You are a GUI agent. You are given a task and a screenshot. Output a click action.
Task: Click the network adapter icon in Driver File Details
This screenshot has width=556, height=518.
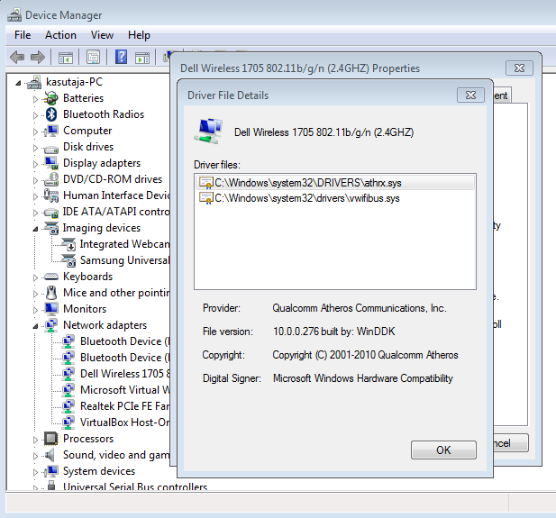[208, 132]
